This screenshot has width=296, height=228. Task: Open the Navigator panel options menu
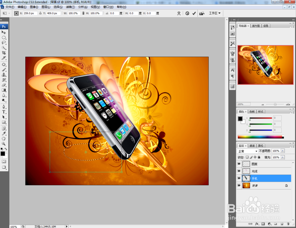coord(293,27)
